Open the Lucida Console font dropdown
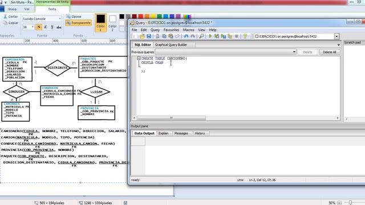 pos(60,19)
